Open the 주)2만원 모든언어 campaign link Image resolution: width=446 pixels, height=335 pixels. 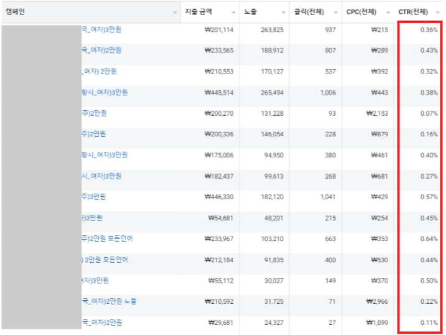pyautogui.click(x=106, y=238)
